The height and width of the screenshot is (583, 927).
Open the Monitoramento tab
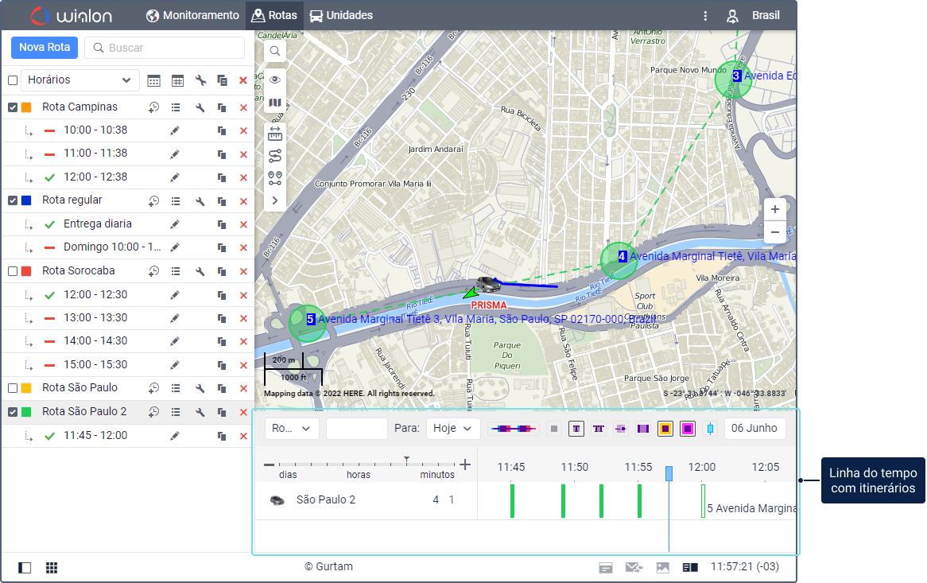point(192,15)
